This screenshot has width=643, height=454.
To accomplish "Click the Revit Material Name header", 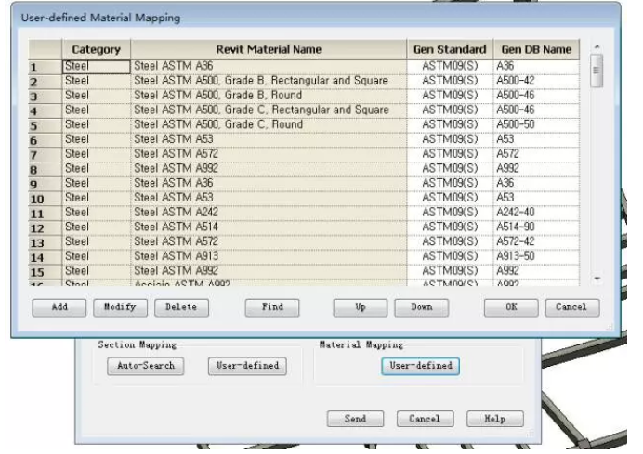I will tap(269, 49).
